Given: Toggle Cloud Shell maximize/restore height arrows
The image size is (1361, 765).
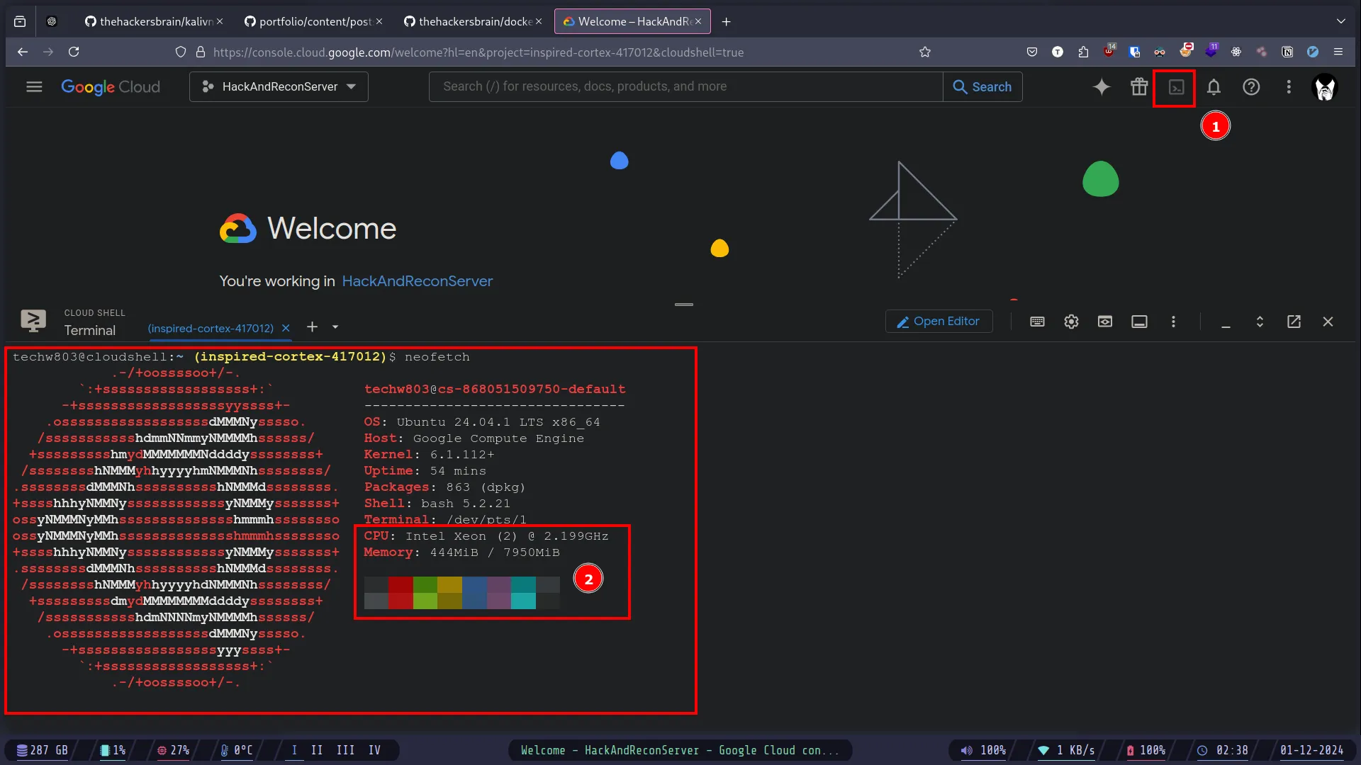Looking at the screenshot, I should pos(1260,322).
